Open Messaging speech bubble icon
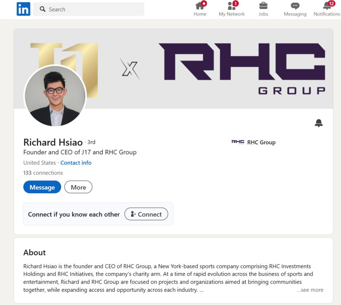 295,6
